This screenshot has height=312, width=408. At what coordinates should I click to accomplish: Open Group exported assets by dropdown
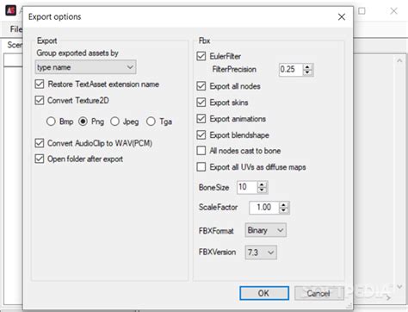[x=85, y=67]
